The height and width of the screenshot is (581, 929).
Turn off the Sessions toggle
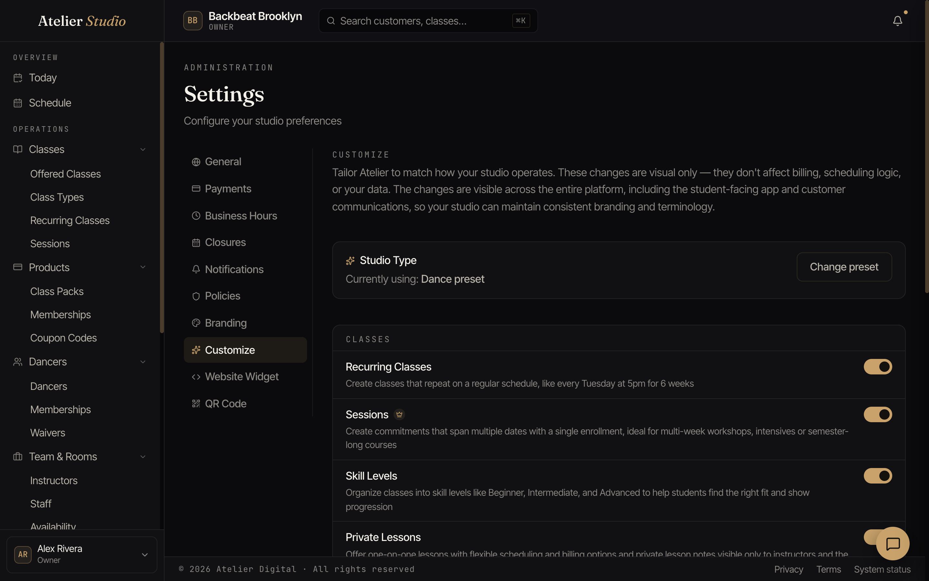point(878,414)
